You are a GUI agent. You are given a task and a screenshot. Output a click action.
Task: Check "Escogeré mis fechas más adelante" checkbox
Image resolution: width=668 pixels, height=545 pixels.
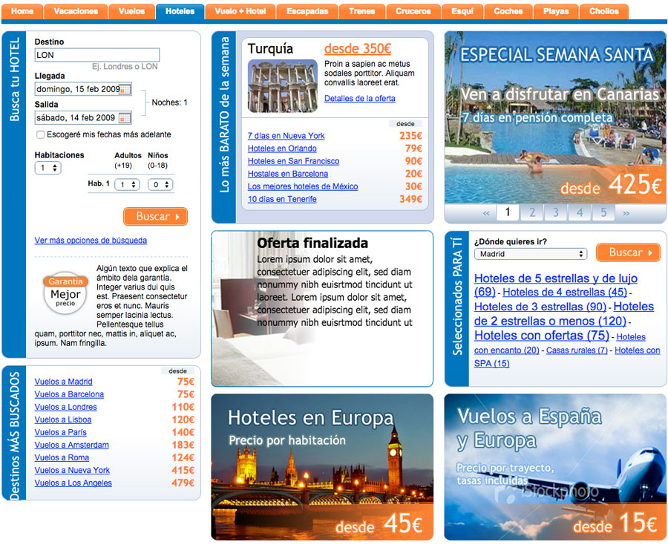pos(41,135)
